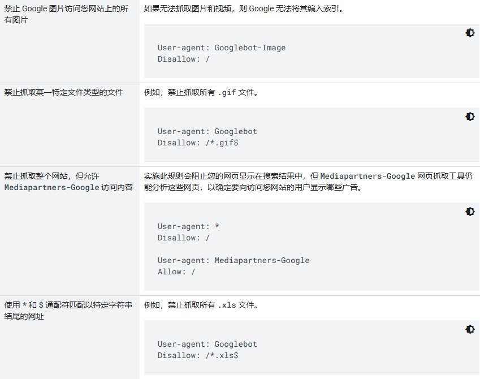Click the inline ".xls" code text
The image size is (480, 379).
click(227, 305)
